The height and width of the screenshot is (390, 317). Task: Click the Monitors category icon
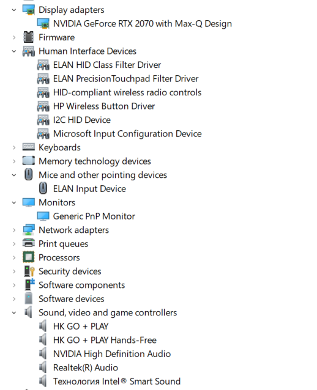coord(29,202)
